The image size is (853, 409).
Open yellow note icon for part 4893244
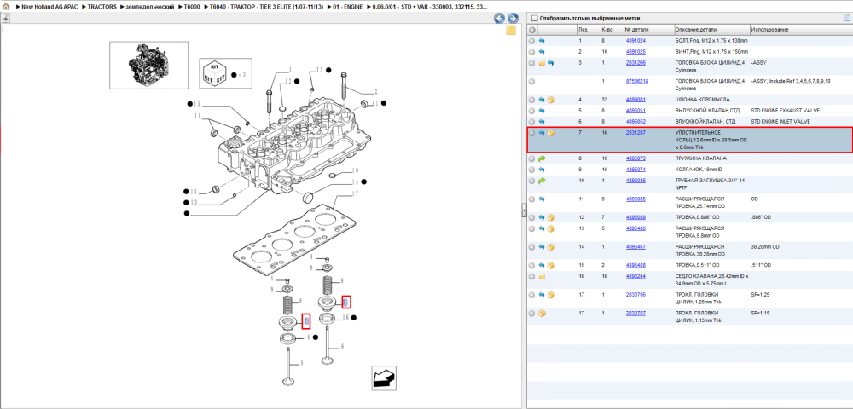pyautogui.click(x=542, y=276)
